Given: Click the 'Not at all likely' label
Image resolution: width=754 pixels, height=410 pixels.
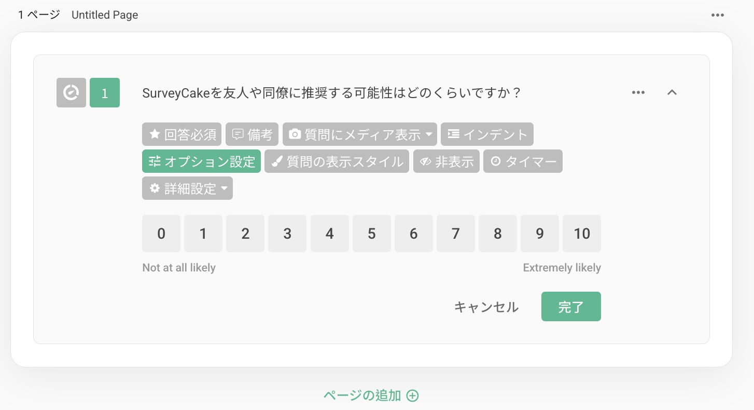Looking at the screenshot, I should [x=179, y=268].
